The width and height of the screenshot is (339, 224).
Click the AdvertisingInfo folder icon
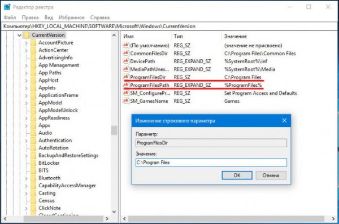(33, 58)
